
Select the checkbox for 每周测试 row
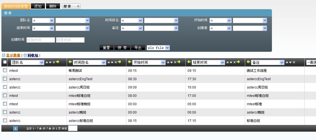pos(5,70)
